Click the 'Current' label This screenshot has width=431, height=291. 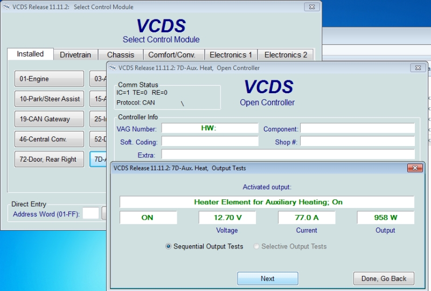[307, 230]
